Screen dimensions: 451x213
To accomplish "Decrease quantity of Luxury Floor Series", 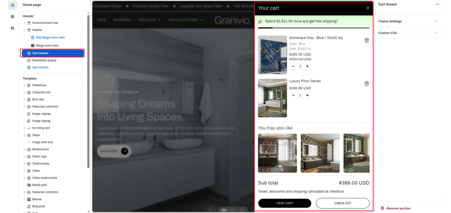I will coord(293,95).
